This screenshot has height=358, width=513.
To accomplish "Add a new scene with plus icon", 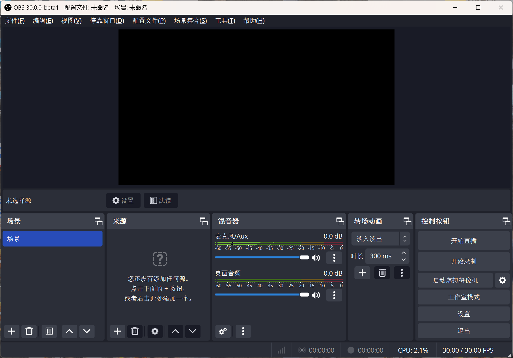I will pyautogui.click(x=12, y=331).
